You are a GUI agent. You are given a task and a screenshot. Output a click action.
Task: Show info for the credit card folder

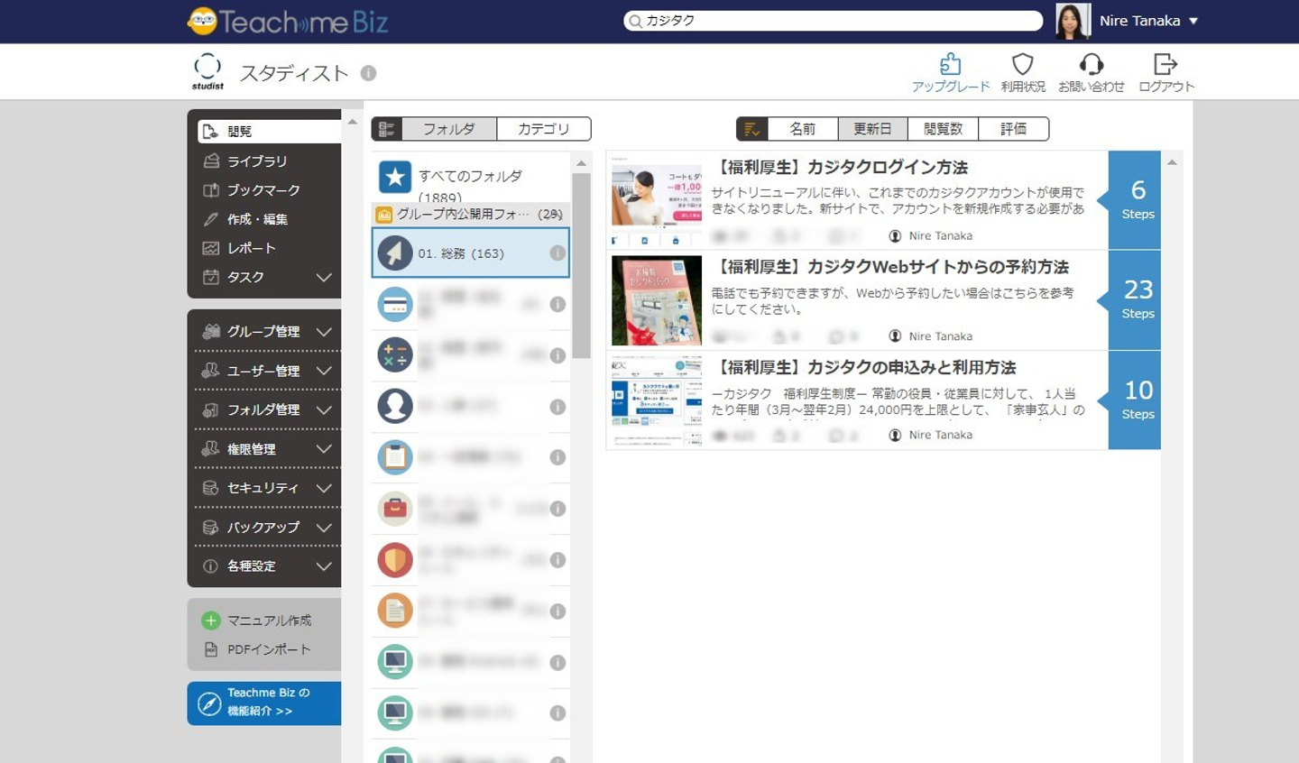point(558,305)
